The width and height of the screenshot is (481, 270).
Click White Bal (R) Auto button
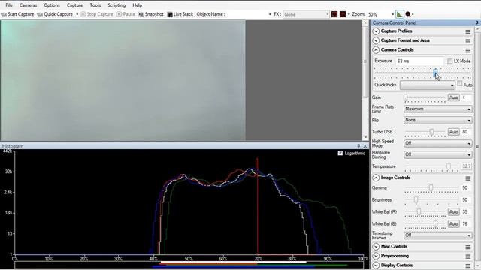point(453,211)
